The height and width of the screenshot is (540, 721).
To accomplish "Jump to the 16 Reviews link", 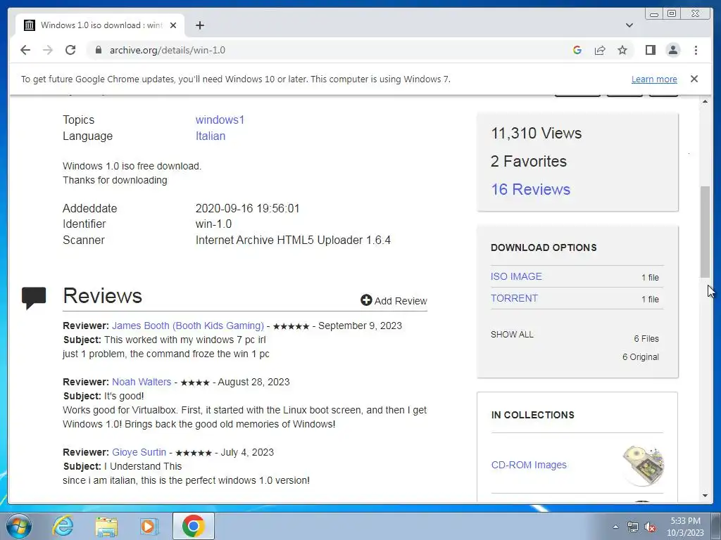I will [x=531, y=189].
